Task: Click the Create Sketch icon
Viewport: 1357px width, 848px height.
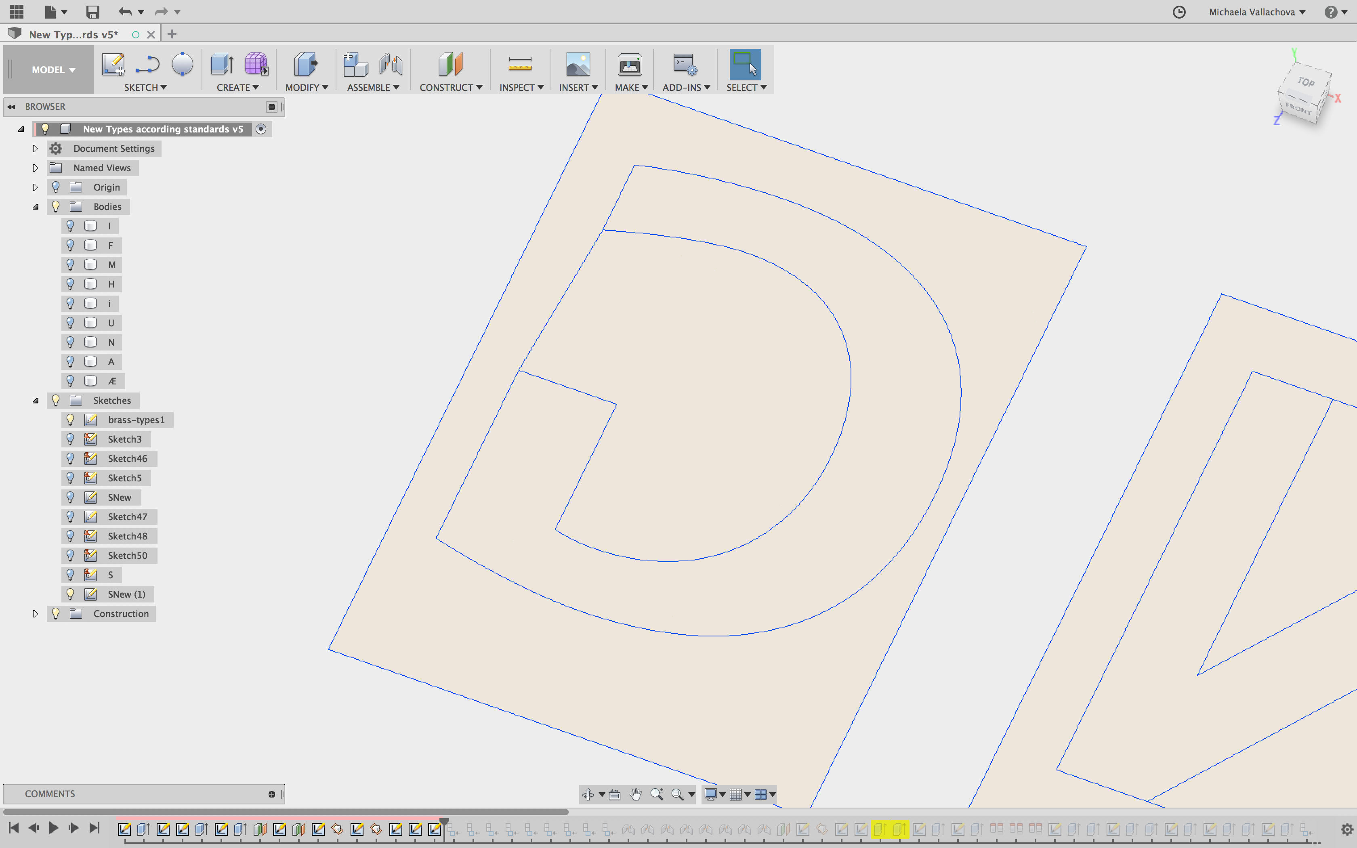Action: (x=113, y=65)
